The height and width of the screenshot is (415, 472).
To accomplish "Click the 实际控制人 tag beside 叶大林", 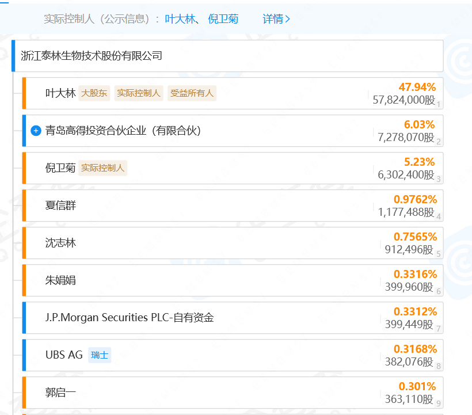I will 139,93.
